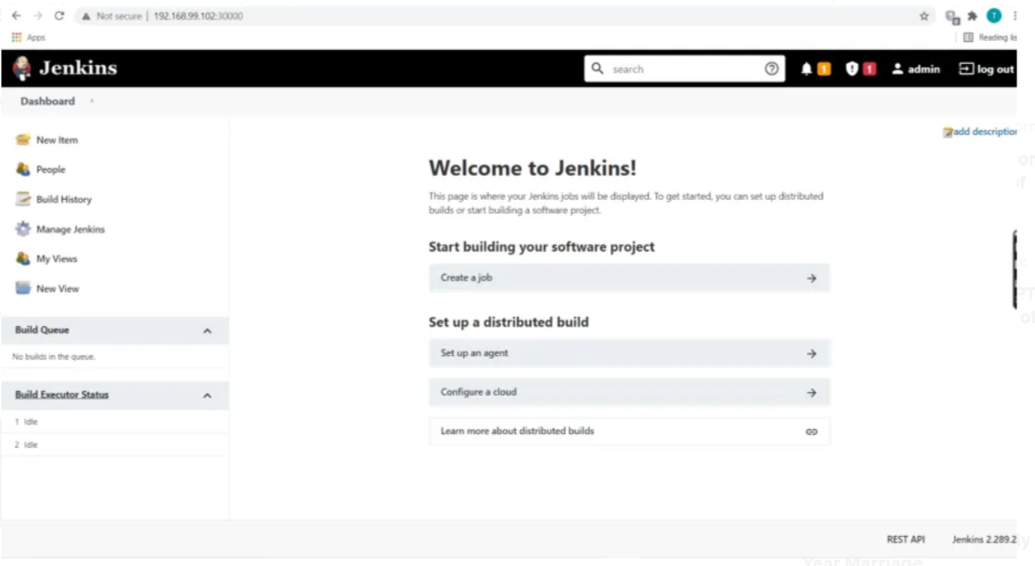Screen dimensions: 1035x566
Task: Open Jenkins home via title text
Action: point(78,68)
